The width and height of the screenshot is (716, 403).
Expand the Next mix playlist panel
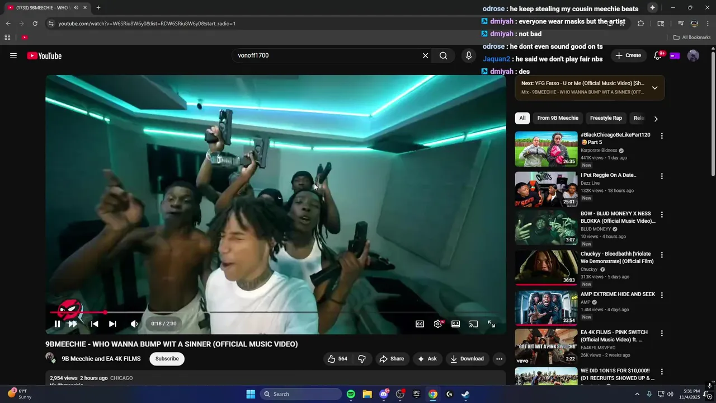654,88
